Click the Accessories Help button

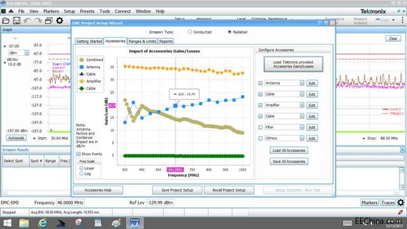click(x=98, y=190)
